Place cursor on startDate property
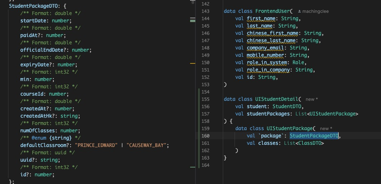This screenshot has width=381, height=184. [x=33, y=21]
